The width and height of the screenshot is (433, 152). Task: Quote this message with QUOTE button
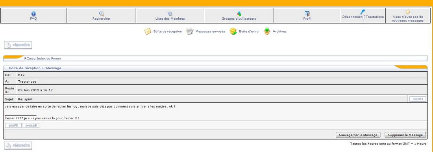coord(418,99)
